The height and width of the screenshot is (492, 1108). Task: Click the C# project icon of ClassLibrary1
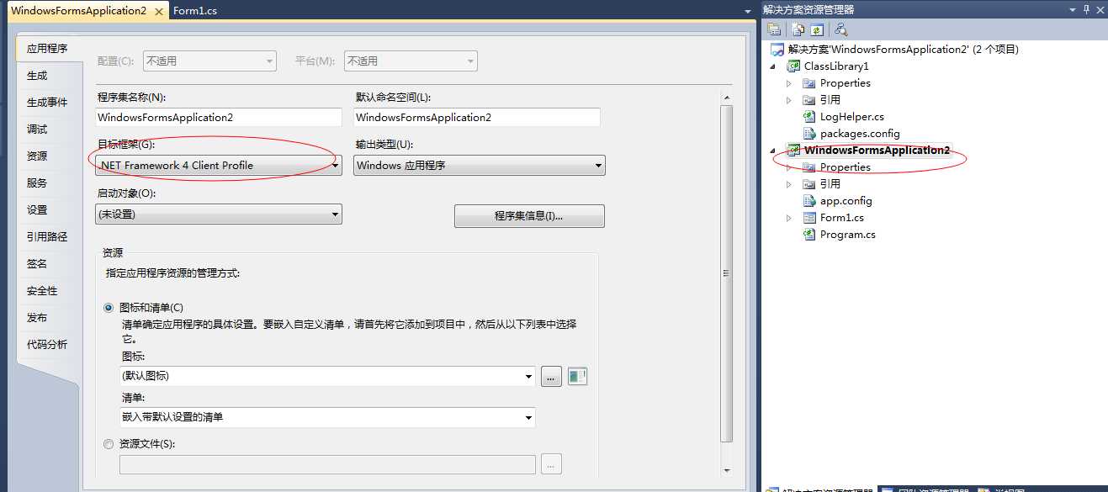793,66
